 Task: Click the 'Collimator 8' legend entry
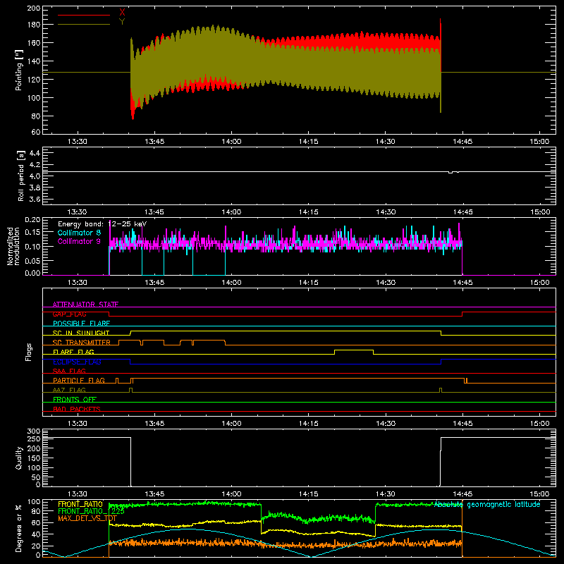pos(79,233)
